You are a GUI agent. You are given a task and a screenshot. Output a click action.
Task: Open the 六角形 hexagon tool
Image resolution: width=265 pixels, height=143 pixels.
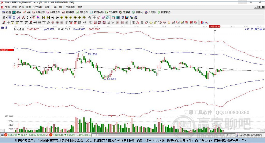(x=150, y=12)
